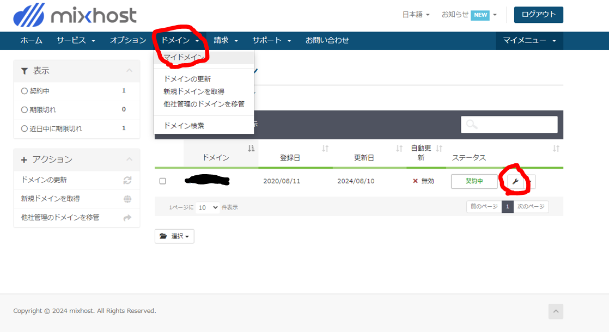Select マイドメイン in dropdown menu
This screenshot has height=332, width=609.
(204, 57)
